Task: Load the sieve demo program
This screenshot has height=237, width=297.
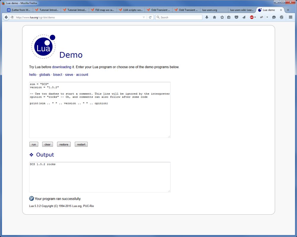Action: 69,75
